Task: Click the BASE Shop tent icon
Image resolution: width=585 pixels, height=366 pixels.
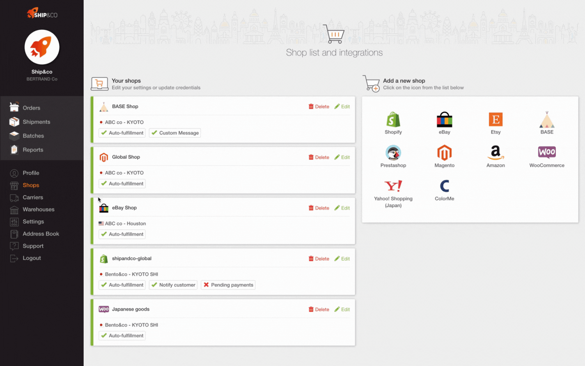Action: tap(103, 107)
